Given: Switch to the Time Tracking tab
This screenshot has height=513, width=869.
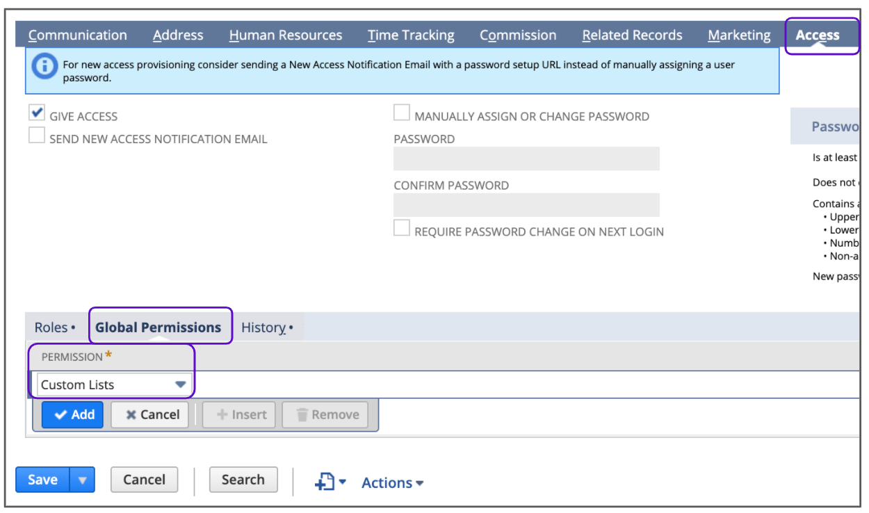Looking at the screenshot, I should [x=411, y=34].
